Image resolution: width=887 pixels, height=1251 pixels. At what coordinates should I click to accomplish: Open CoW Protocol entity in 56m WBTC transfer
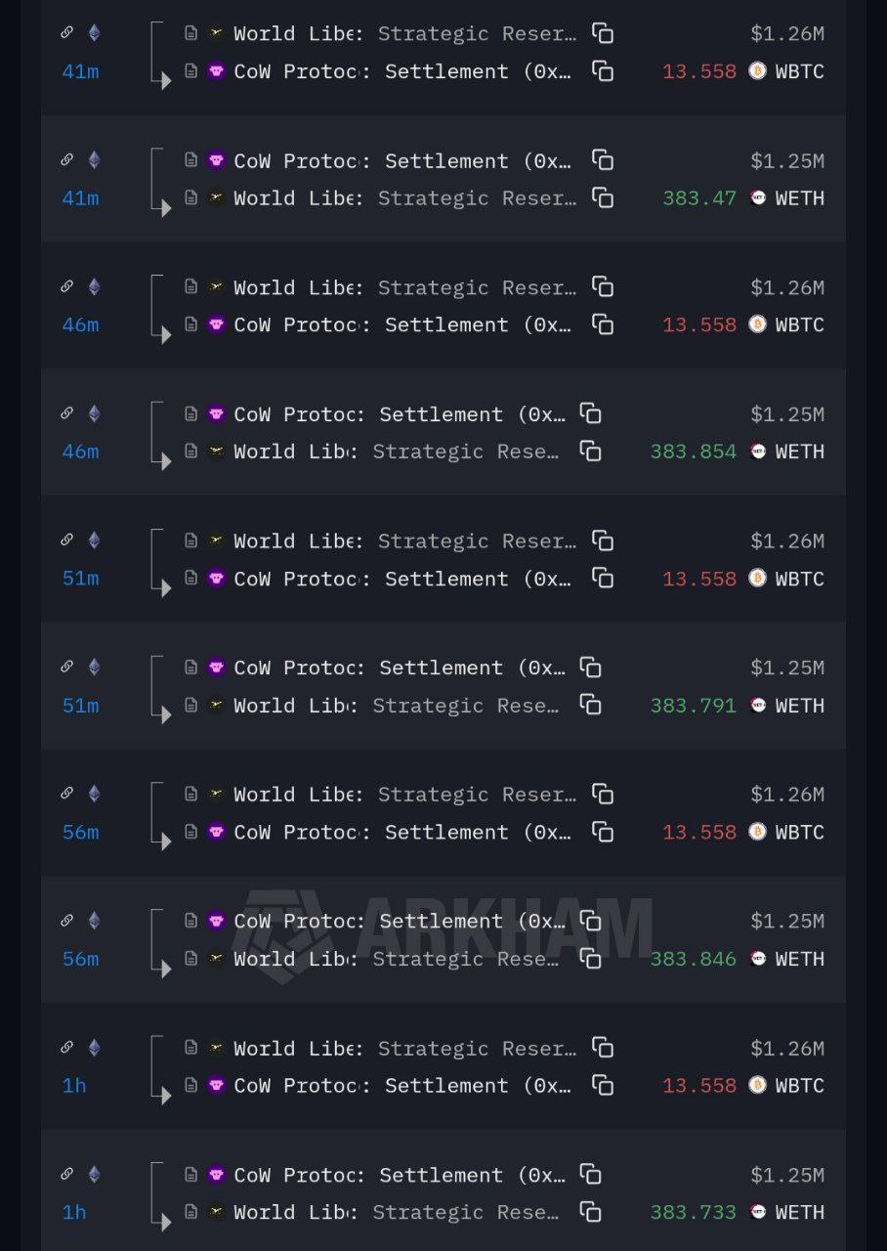point(294,832)
